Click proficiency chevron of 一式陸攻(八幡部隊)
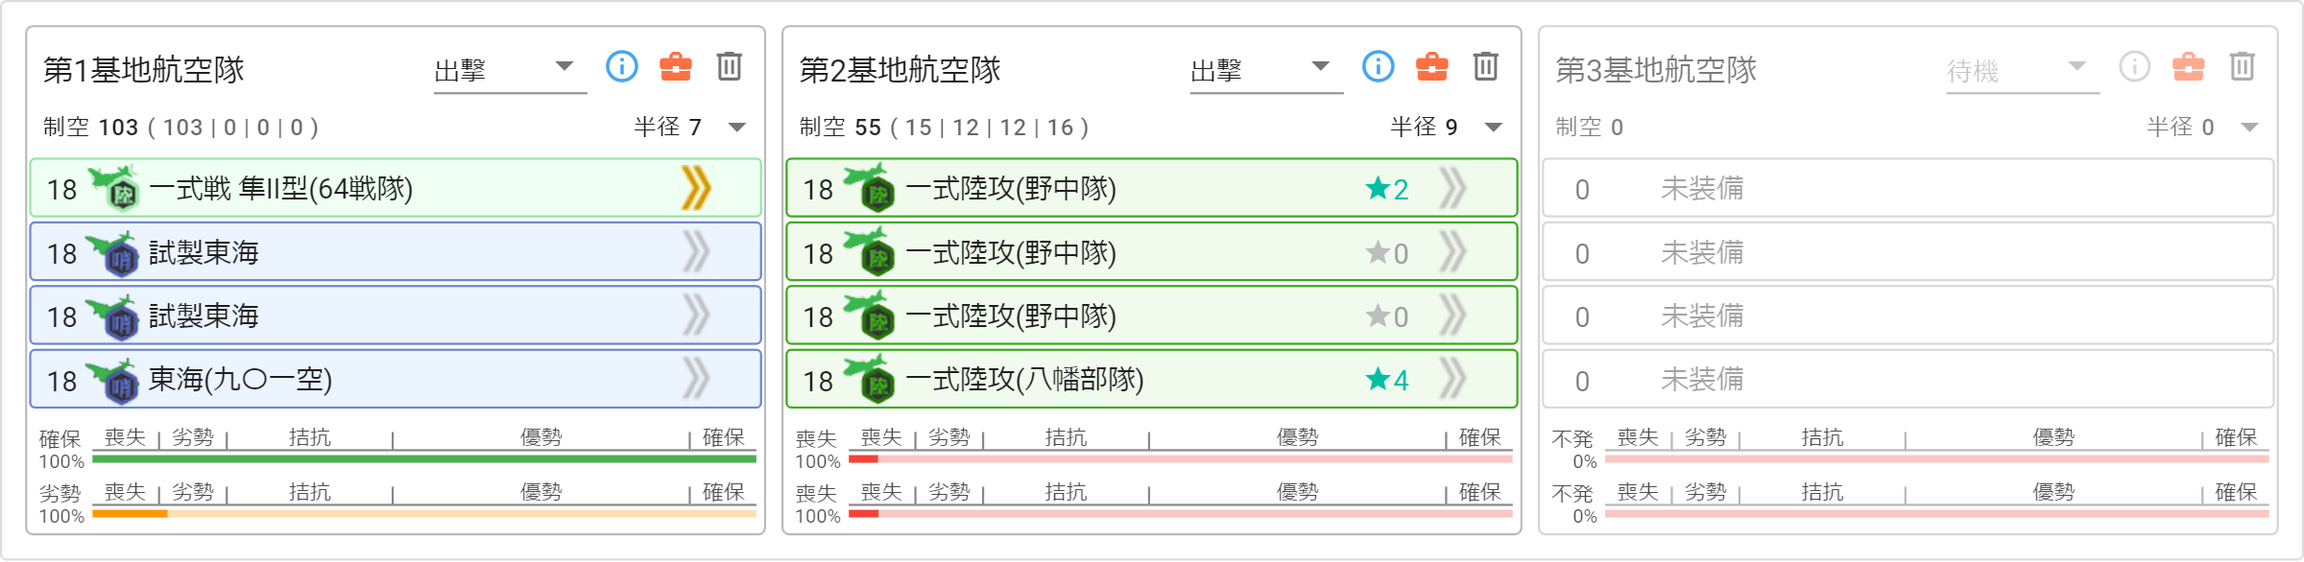The image size is (2304, 562). tap(1452, 379)
